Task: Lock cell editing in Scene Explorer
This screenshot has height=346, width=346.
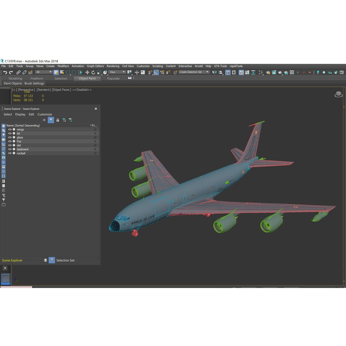Action: tap(58, 120)
